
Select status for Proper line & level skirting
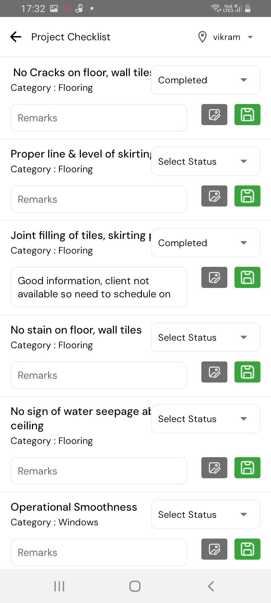pyautogui.click(x=206, y=161)
